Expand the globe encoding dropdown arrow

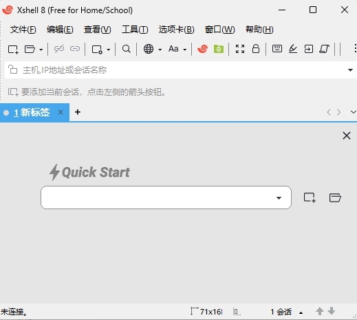pyautogui.click(x=160, y=50)
